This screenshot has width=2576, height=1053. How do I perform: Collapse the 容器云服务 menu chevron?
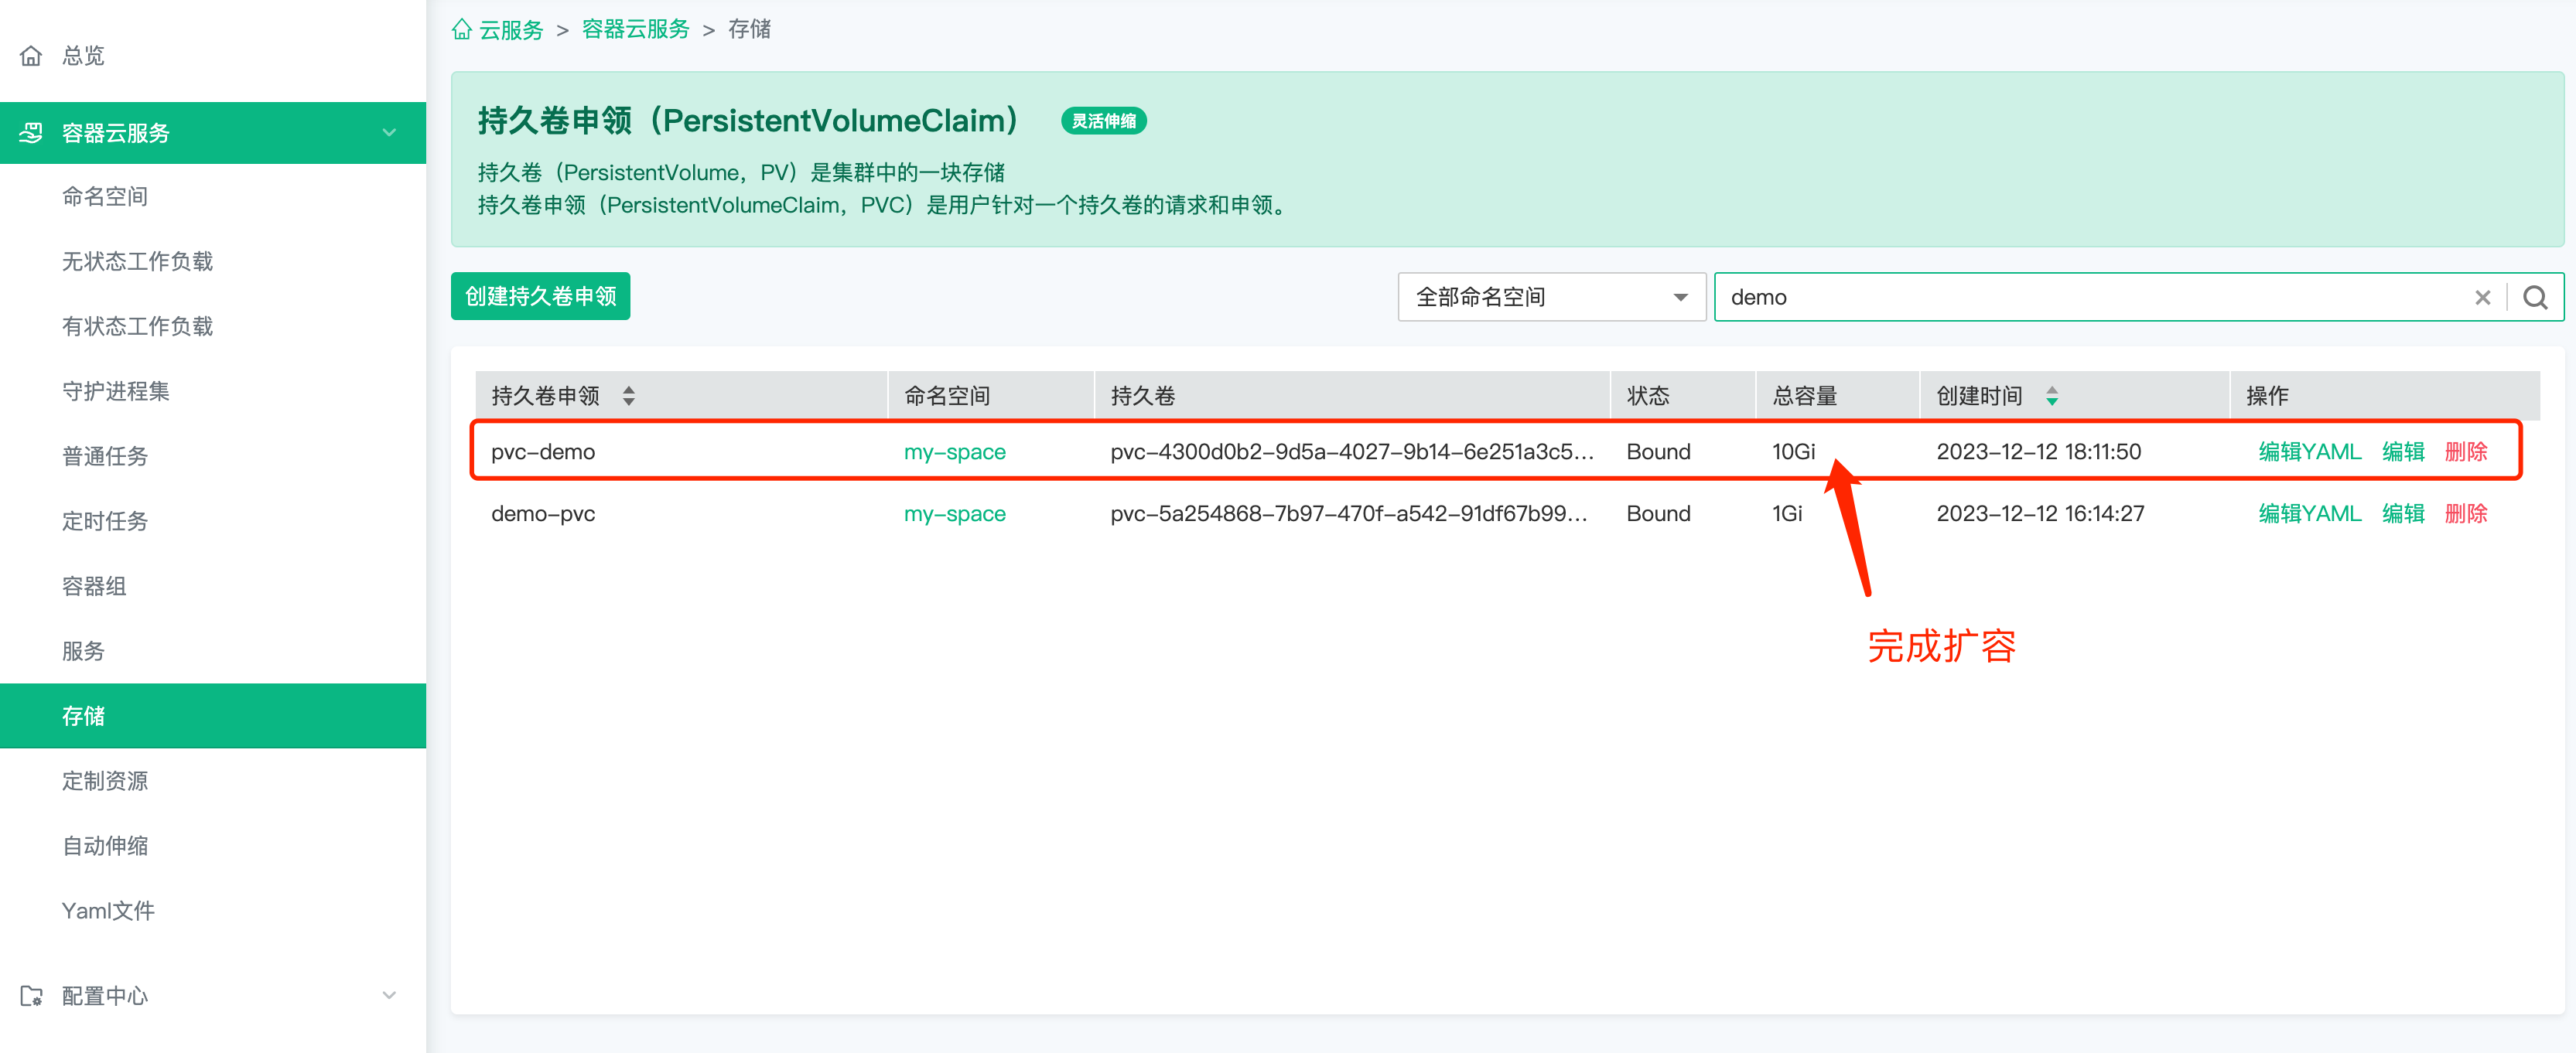click(389, 133)
